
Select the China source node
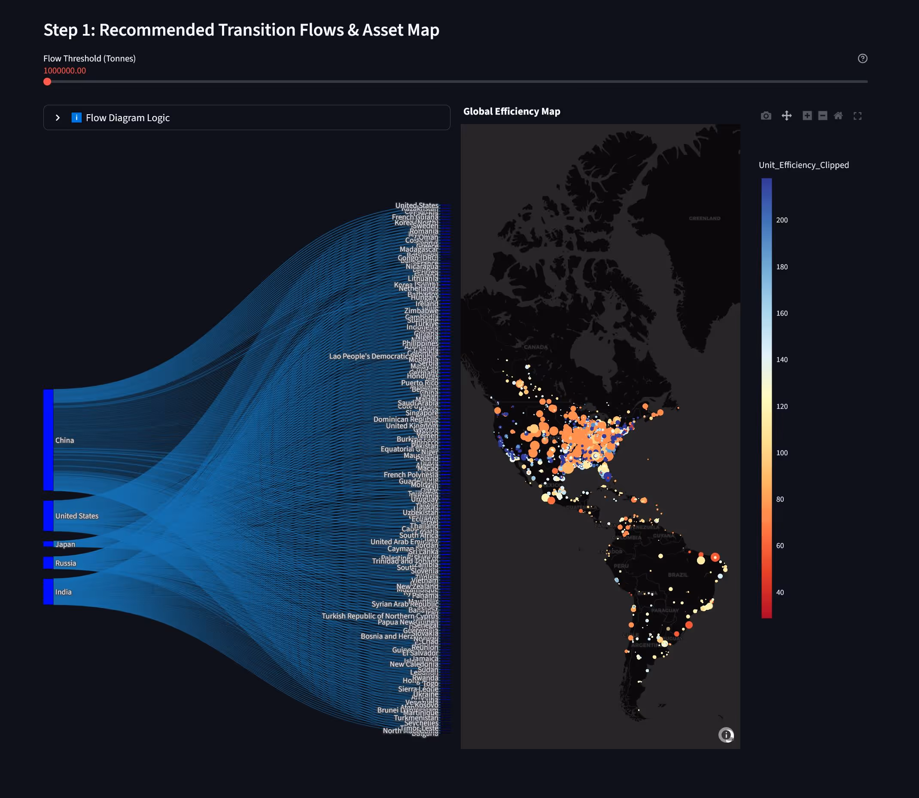click(48, 440)
